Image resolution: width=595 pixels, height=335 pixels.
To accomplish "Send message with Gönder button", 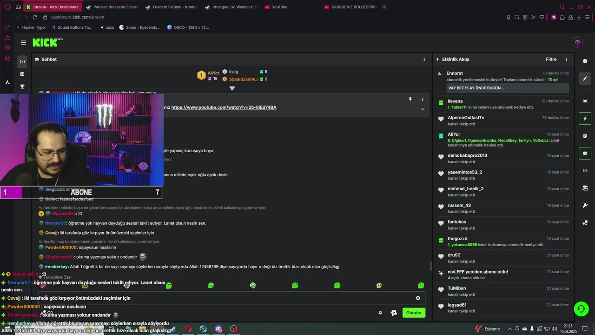I will pyautogui.click(x=414, y=313).
